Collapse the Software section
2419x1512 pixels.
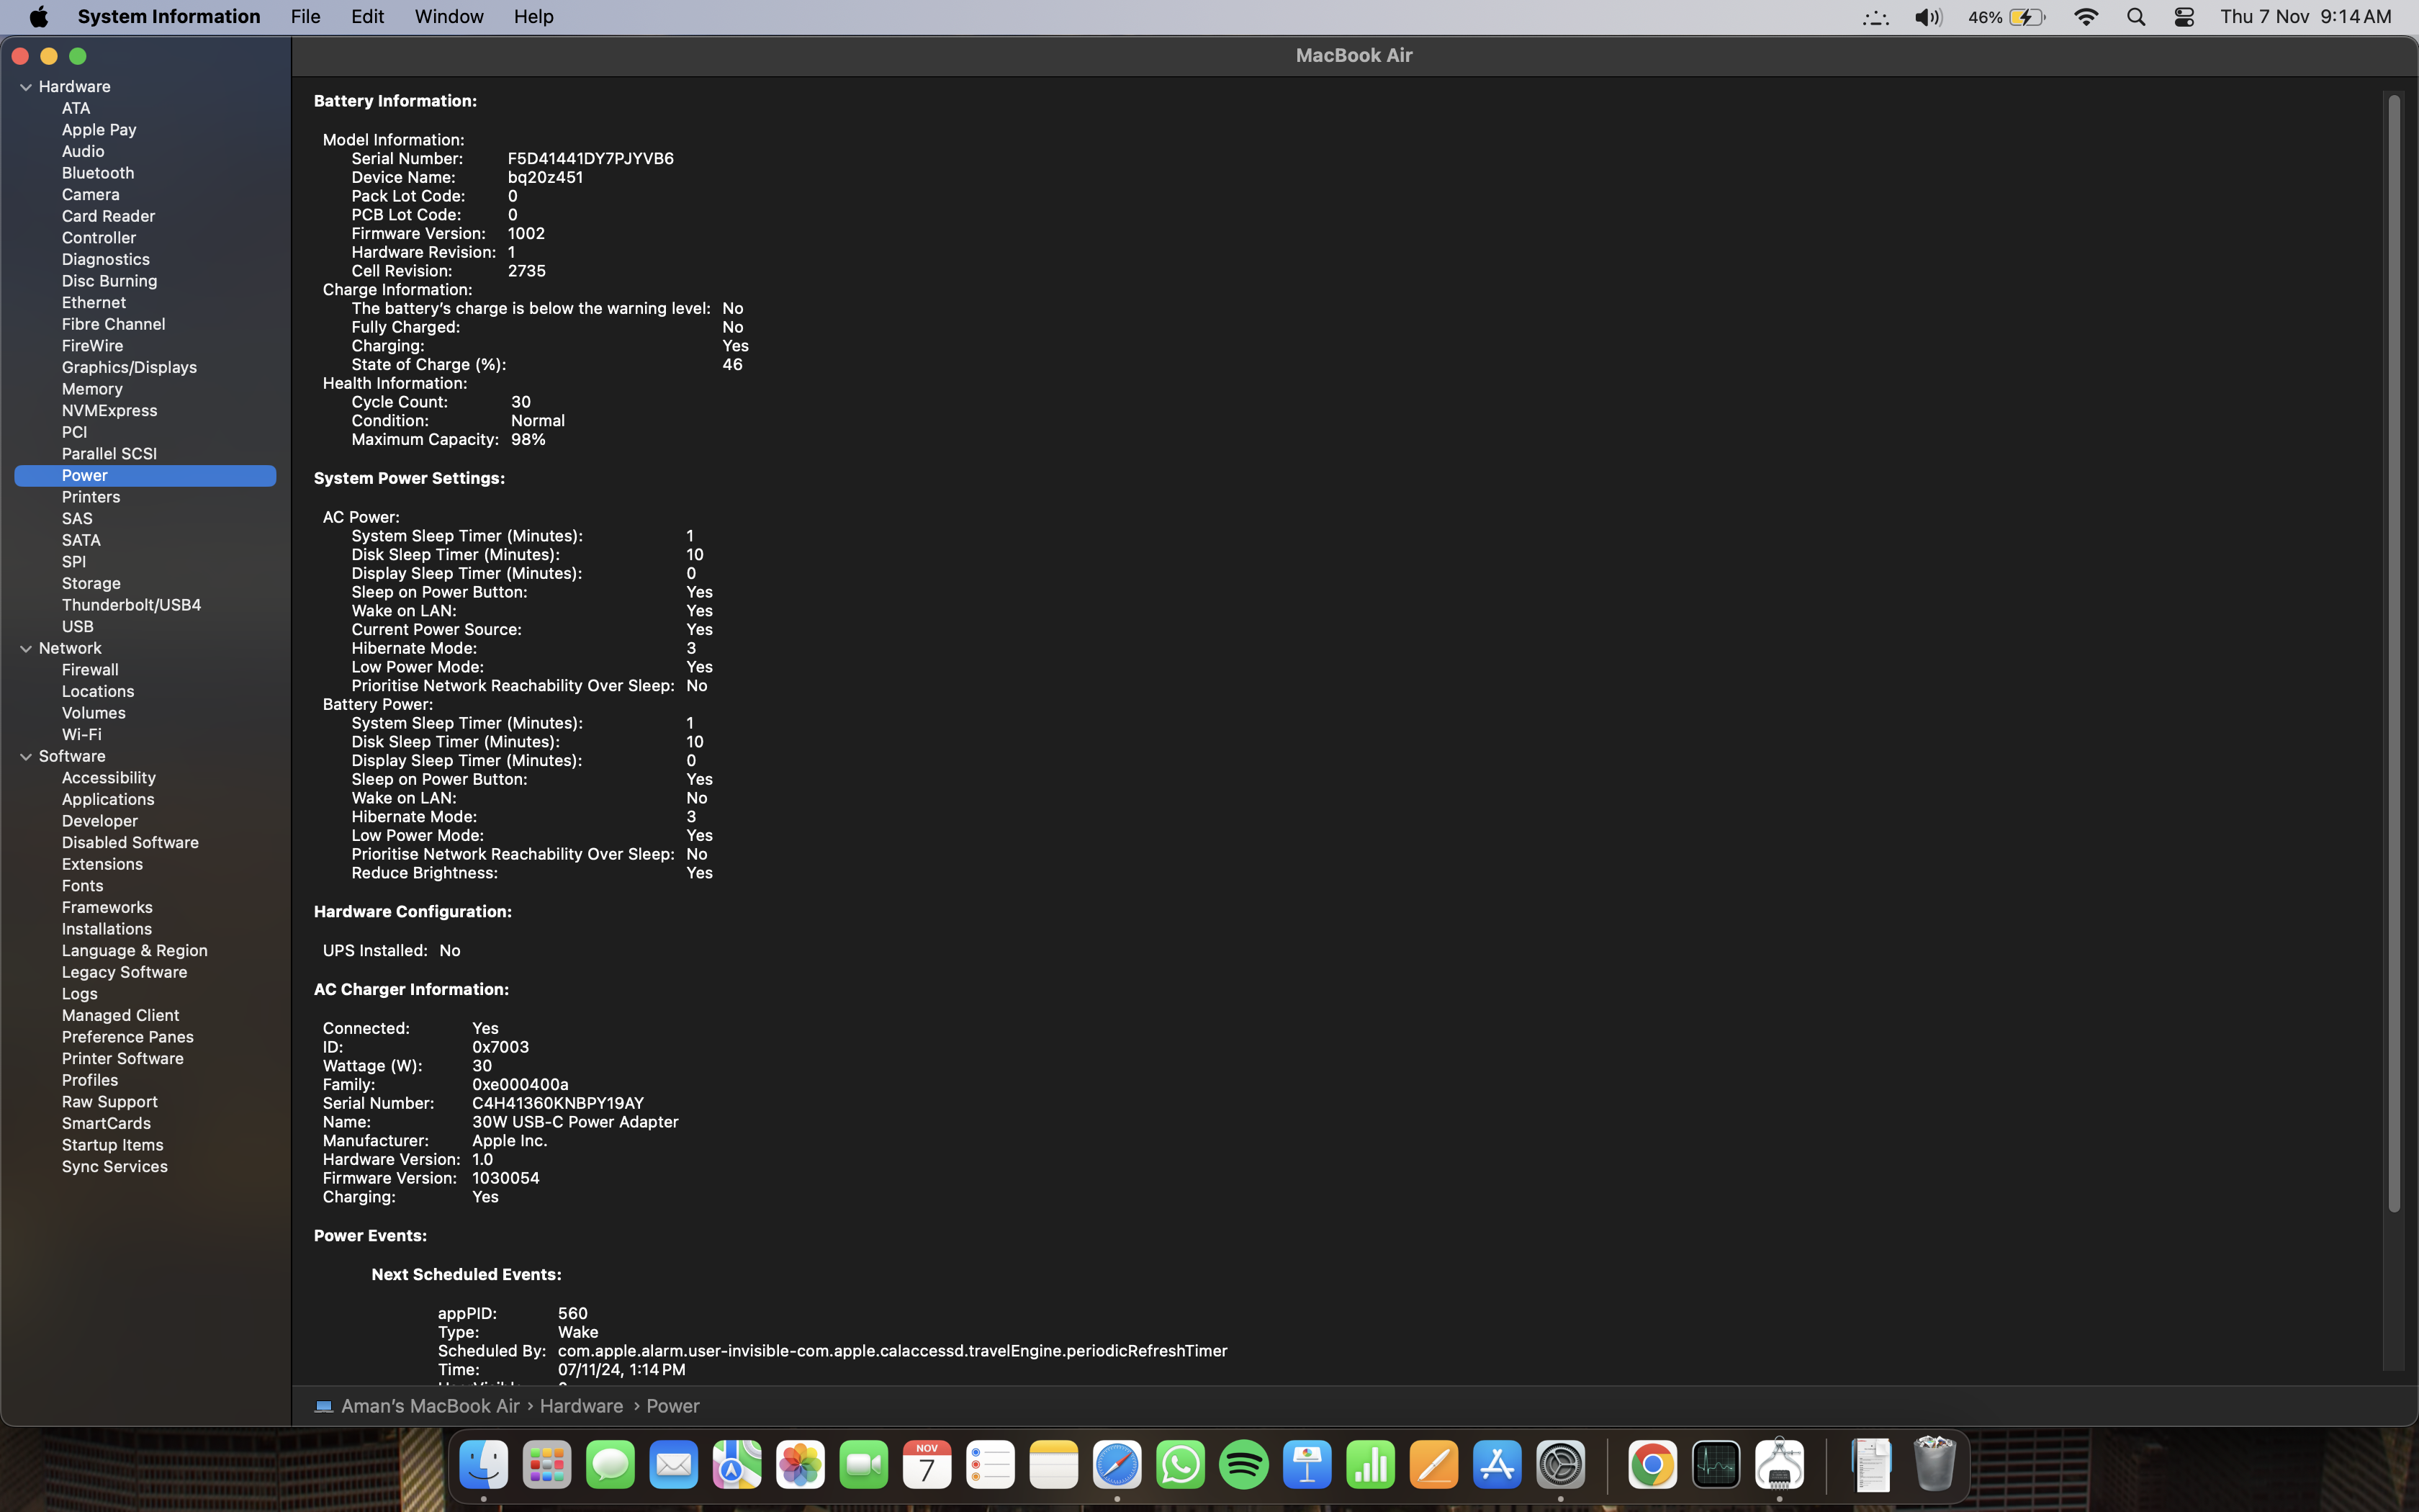[26, 757]
